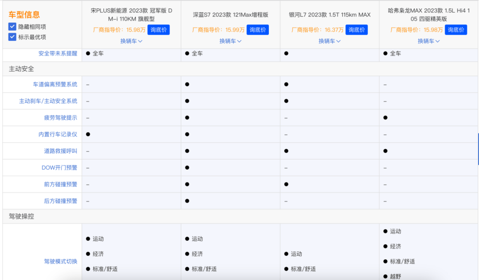Viewport: 479px width, 280px height.
Task: Open 哈弗枭龙MAX 2023款 1.5L Hi4 title
Action: [428, 15]
